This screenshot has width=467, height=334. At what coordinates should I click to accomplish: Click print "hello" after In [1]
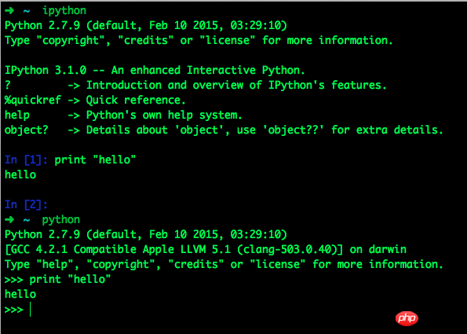(95, 160)
